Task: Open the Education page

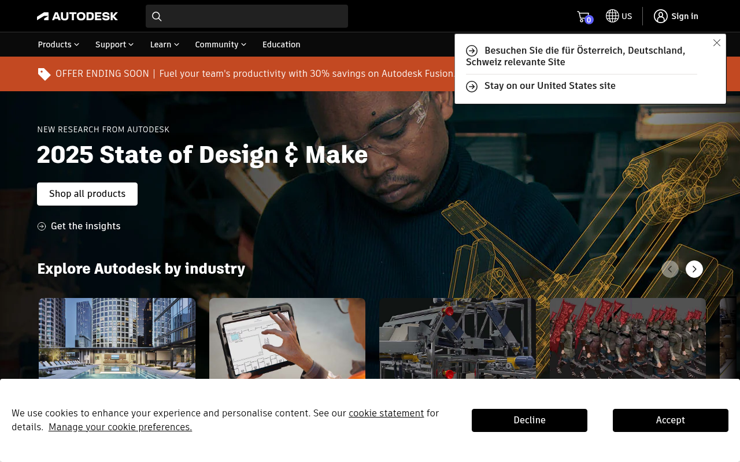Action: tap(282, 44)
